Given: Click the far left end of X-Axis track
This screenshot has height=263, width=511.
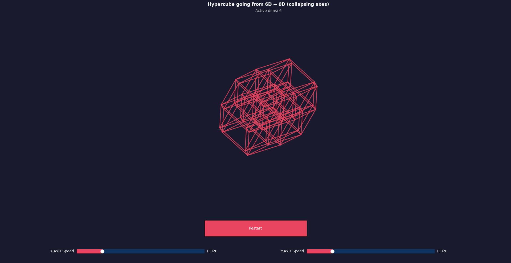Looking at the screenshot, I should (x=78, y=251).
